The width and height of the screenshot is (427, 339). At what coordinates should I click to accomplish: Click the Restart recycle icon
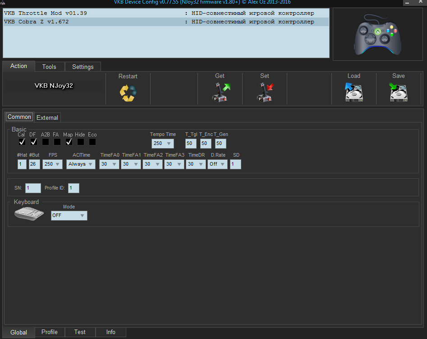(x=128, y=93)
